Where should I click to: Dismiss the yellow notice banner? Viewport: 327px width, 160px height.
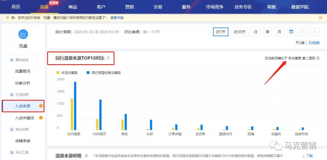pyautogui.click(x=320, y=18)
